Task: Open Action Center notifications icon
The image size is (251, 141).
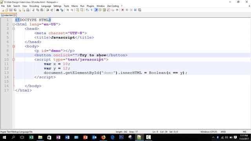Action: click(x=235, y=137)
